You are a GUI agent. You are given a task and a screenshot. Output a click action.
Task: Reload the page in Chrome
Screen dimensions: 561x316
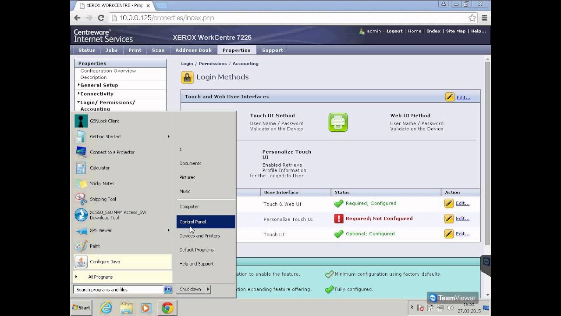pos(101,18)
